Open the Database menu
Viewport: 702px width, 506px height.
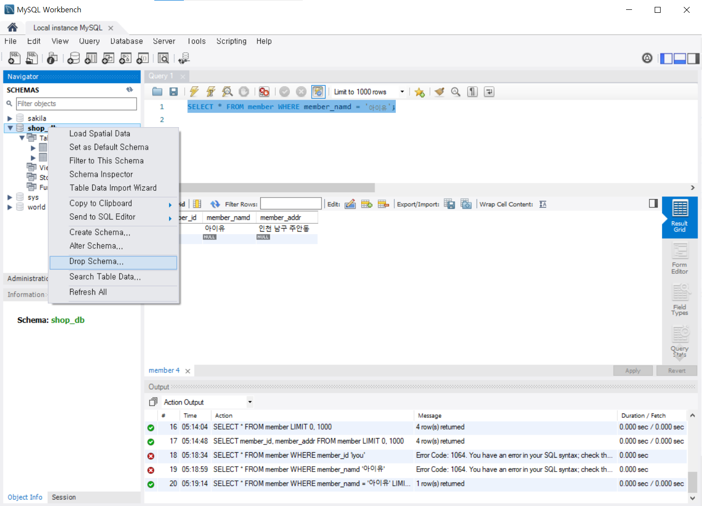(127, 41)
